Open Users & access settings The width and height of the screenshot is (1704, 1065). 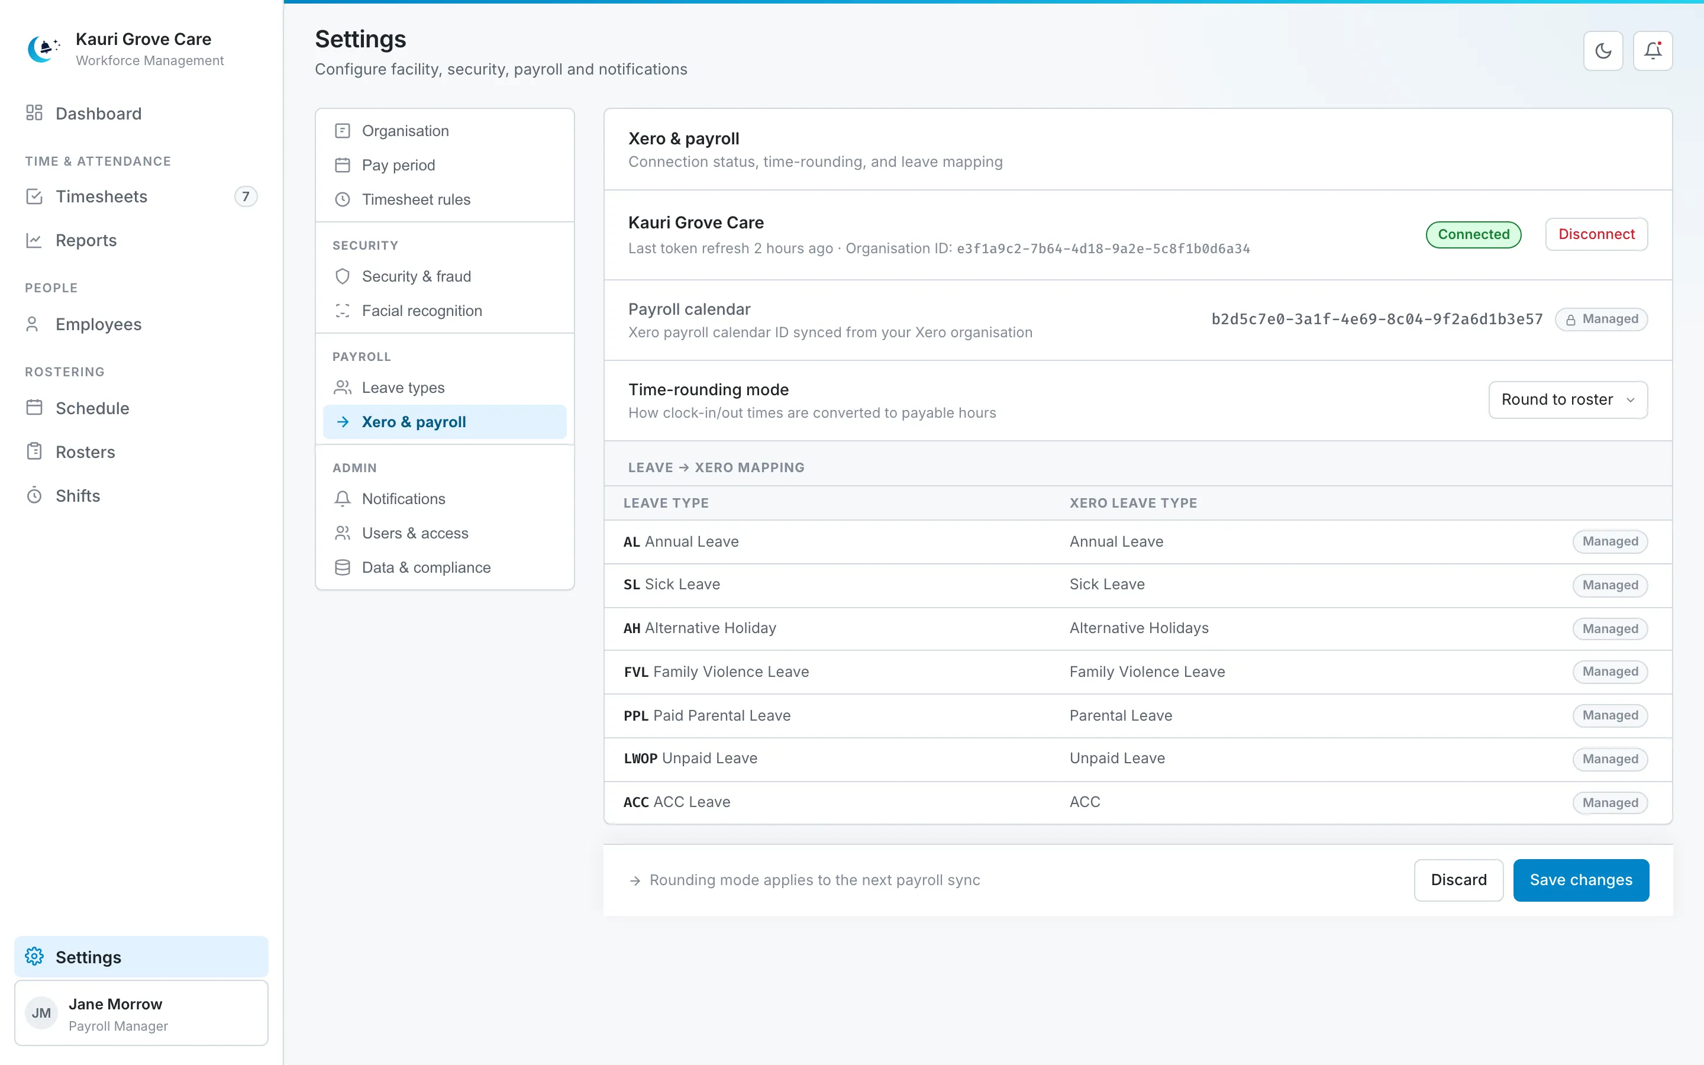coord(444,533)
